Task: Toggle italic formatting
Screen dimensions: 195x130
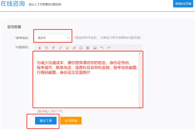Action: pyautogui.click(x=60, y=48)
